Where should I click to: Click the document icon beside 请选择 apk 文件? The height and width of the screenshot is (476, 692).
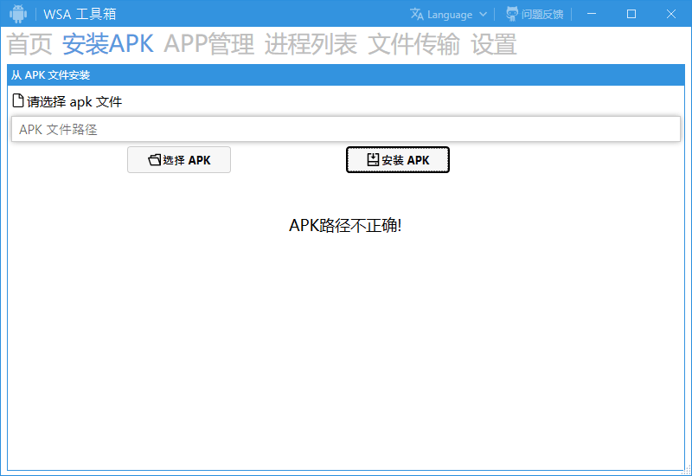coord(18,101)
